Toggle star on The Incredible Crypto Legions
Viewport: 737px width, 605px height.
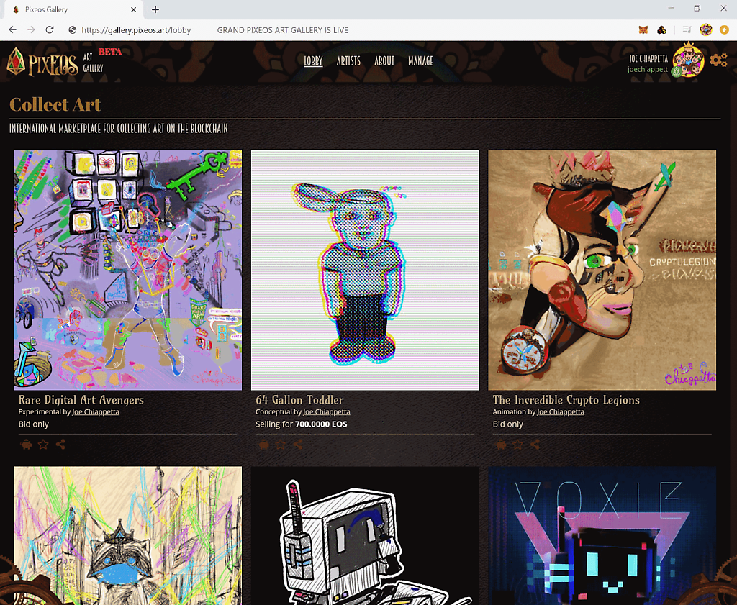518,445
